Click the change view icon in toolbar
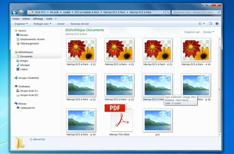 (200, 23)
